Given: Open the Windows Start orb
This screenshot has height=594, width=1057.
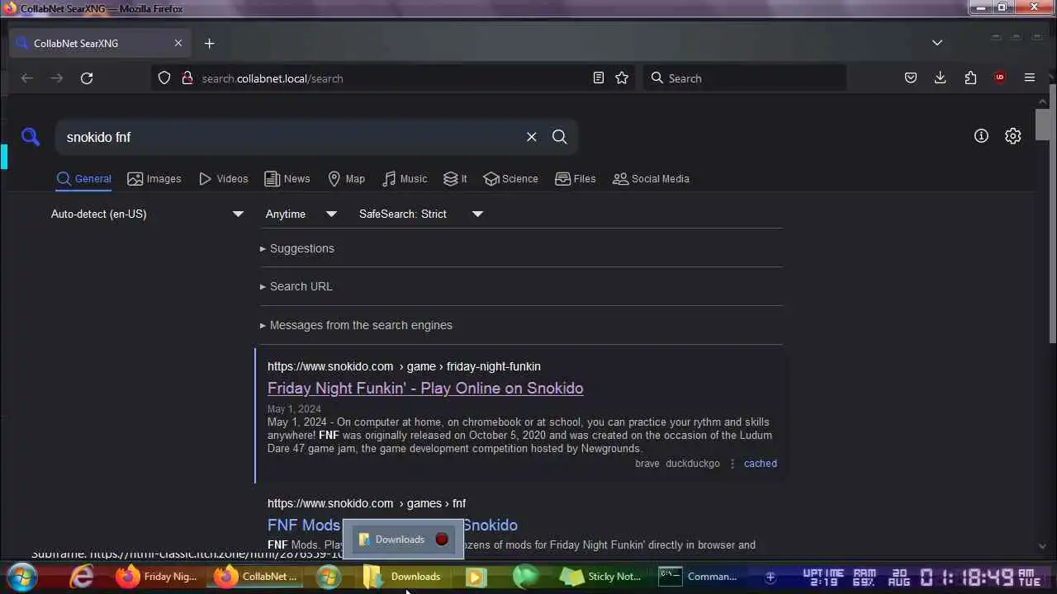Looking at the screenshot, I should [x=21, y=577].
